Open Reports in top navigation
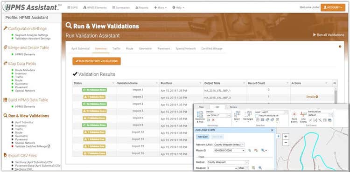 pos(142,7)
